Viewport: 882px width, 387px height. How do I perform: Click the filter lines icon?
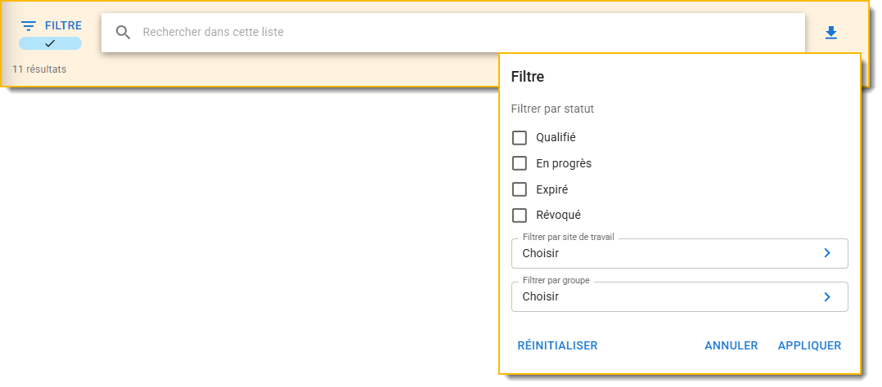(x=29, y=26)
